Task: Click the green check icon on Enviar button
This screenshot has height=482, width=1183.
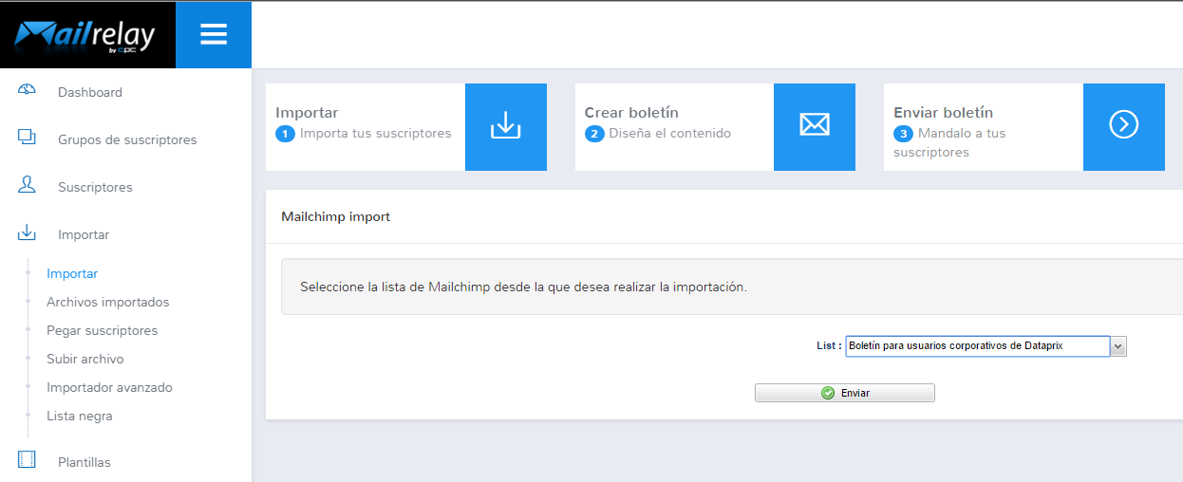Action: [x=828, y=393]
